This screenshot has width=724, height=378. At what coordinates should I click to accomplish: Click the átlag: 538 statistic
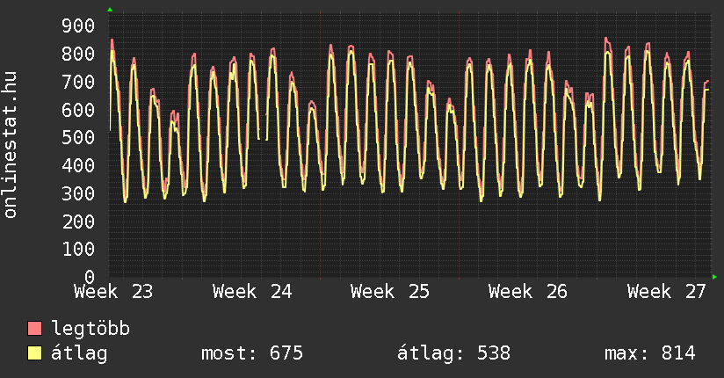454,353
